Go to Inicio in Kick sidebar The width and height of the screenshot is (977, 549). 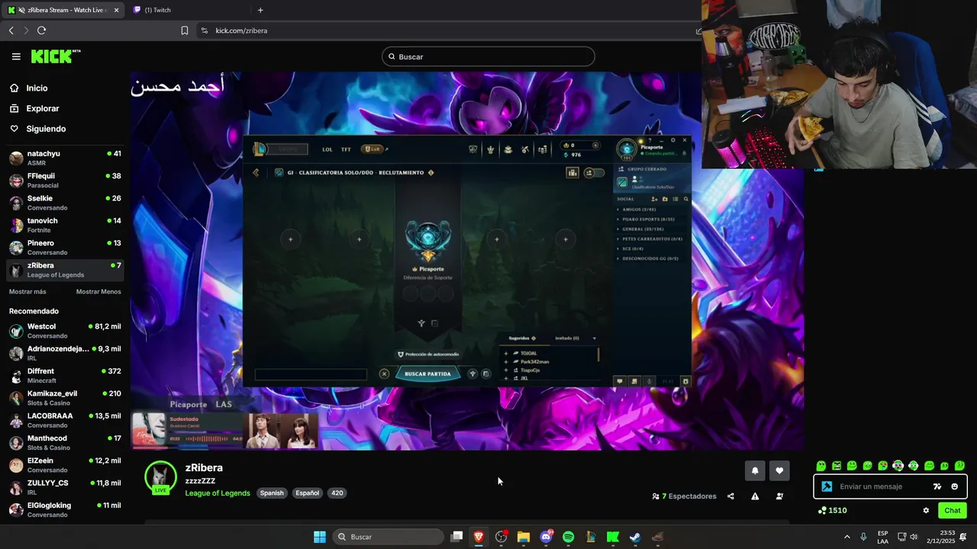(x=37, y=88)
